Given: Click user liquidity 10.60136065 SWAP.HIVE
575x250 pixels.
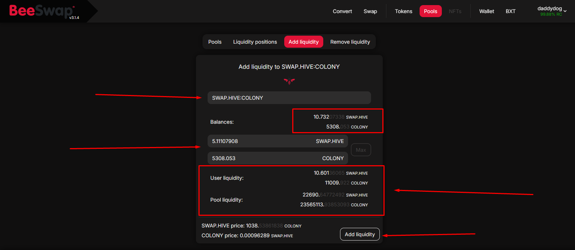Looking at the screenshot, I should tap(341, 173).
